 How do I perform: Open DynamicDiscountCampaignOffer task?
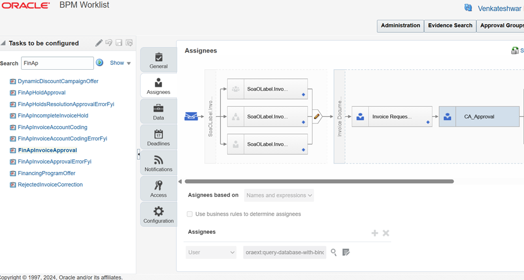(58, 81)
